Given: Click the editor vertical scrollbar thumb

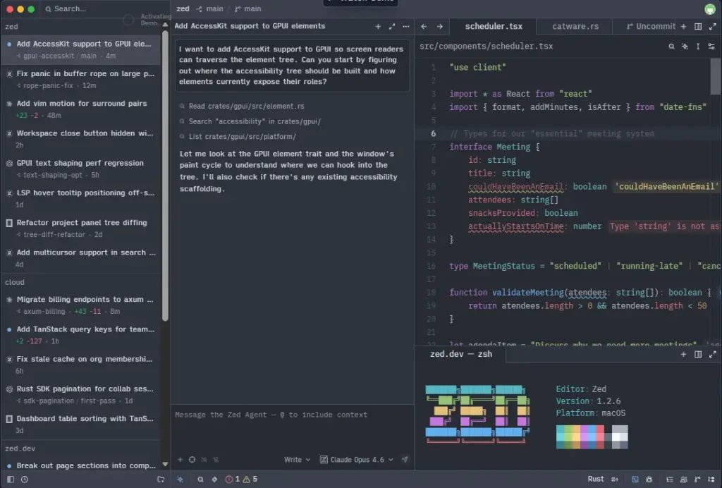Looking at the screenshot, I should [716, 76].
